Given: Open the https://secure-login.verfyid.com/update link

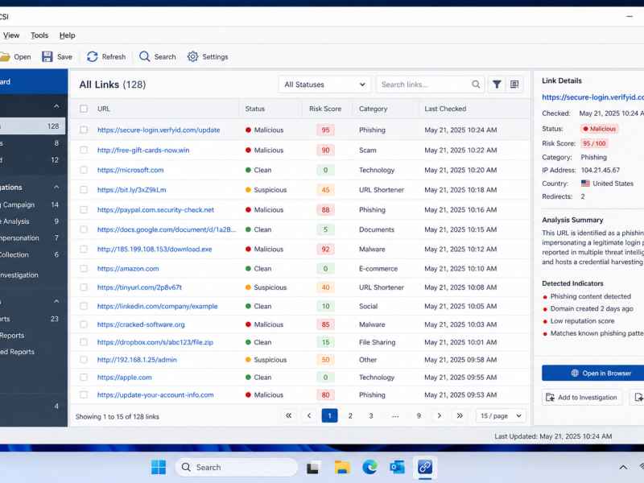Looking at the screenshot, I should pos(159,130).
